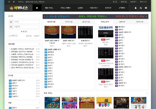Click 회원가입 link in the top bar
This screenshot has width=156, height=109.
click(x=124, y=2)
